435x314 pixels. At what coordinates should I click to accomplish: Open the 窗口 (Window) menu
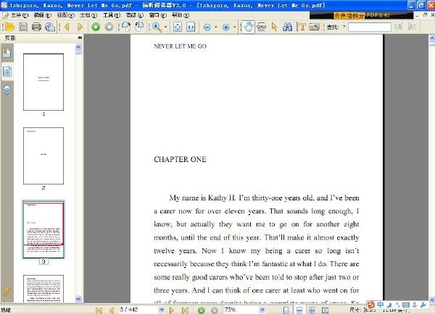158,15
